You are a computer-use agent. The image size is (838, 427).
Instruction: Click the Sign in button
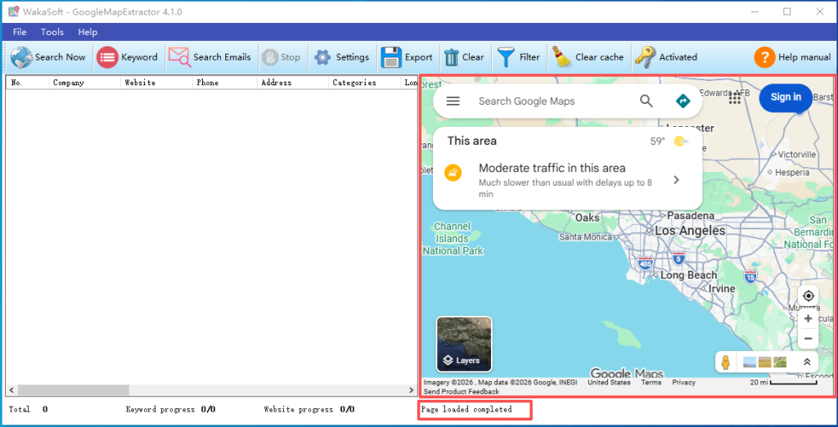pos(786,97)
